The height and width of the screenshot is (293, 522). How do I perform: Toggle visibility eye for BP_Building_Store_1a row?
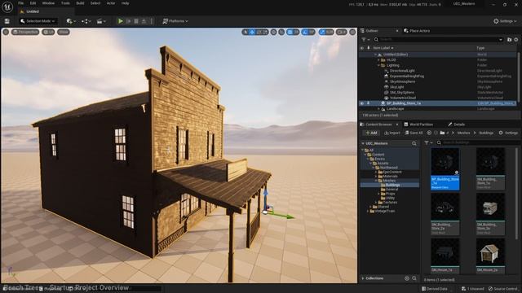tap(362, 103)
